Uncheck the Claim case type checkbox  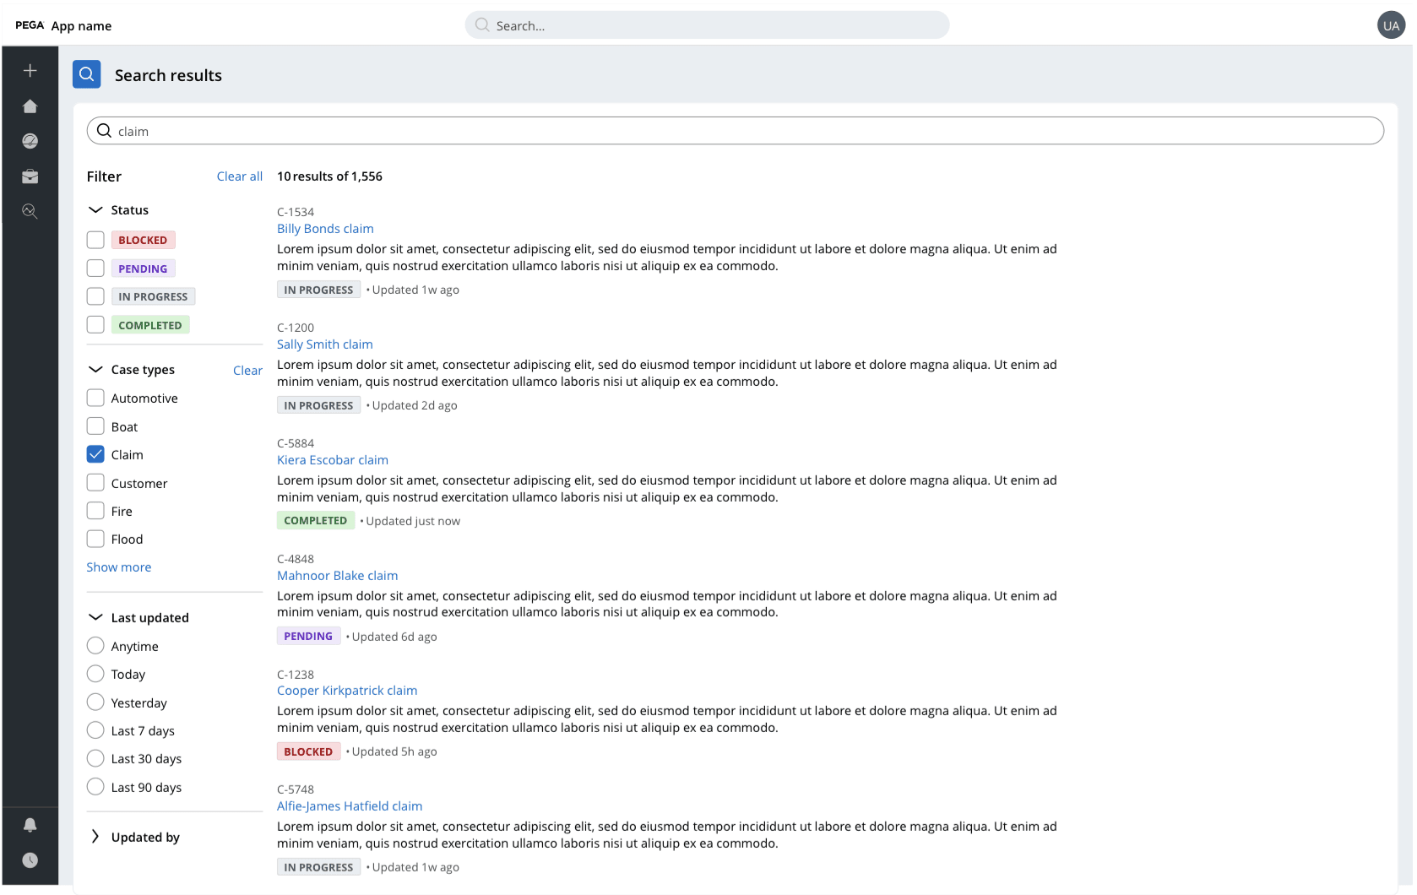(x=95, y=454)
